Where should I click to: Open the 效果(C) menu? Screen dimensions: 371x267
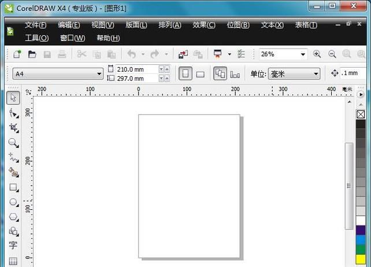pyautogui.click(x=203, y=25)
